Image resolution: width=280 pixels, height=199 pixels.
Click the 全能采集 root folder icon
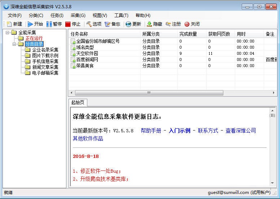(x=14, y=32)
